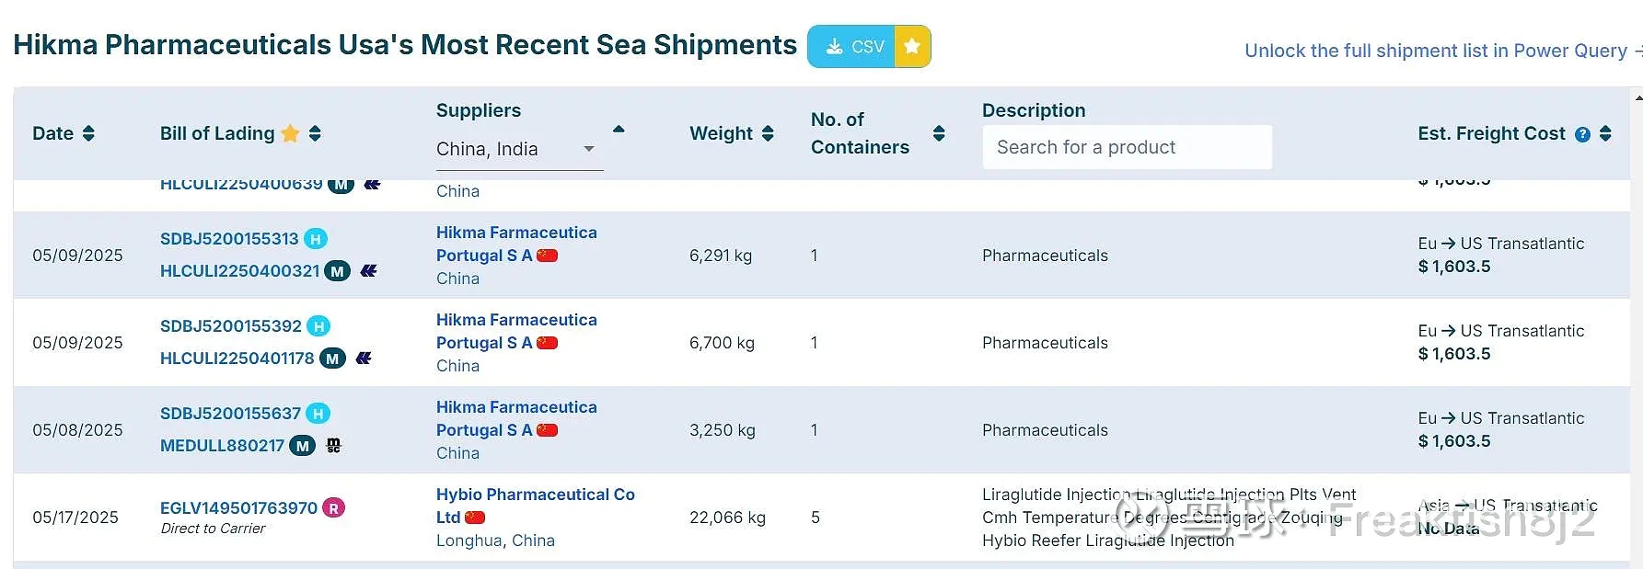Sort by Est. Freight Cost arrows
This screenshot has height=569, width=1643.
[1605, 133]
